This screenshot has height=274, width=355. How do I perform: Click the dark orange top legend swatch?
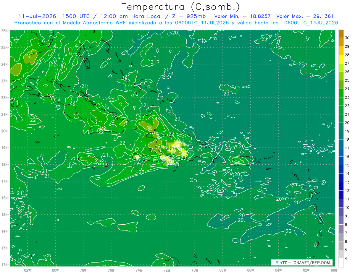(x=341, y=34)
